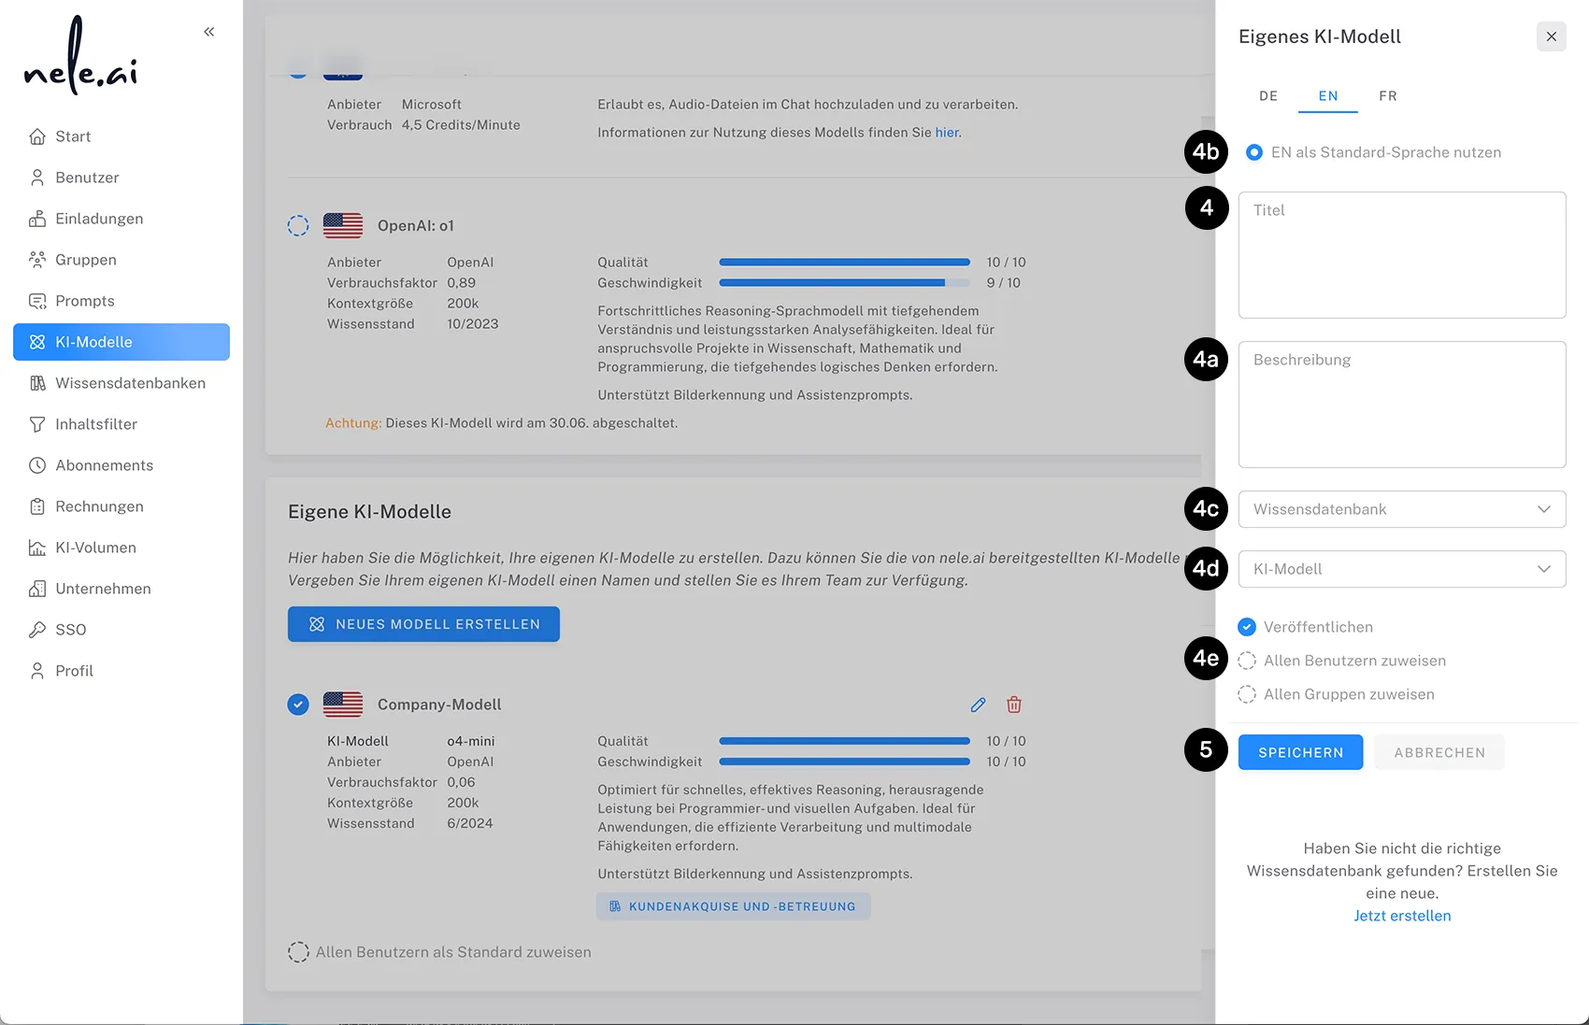
Task: Switch to EN language tab
Action: tap(1328, 95)
